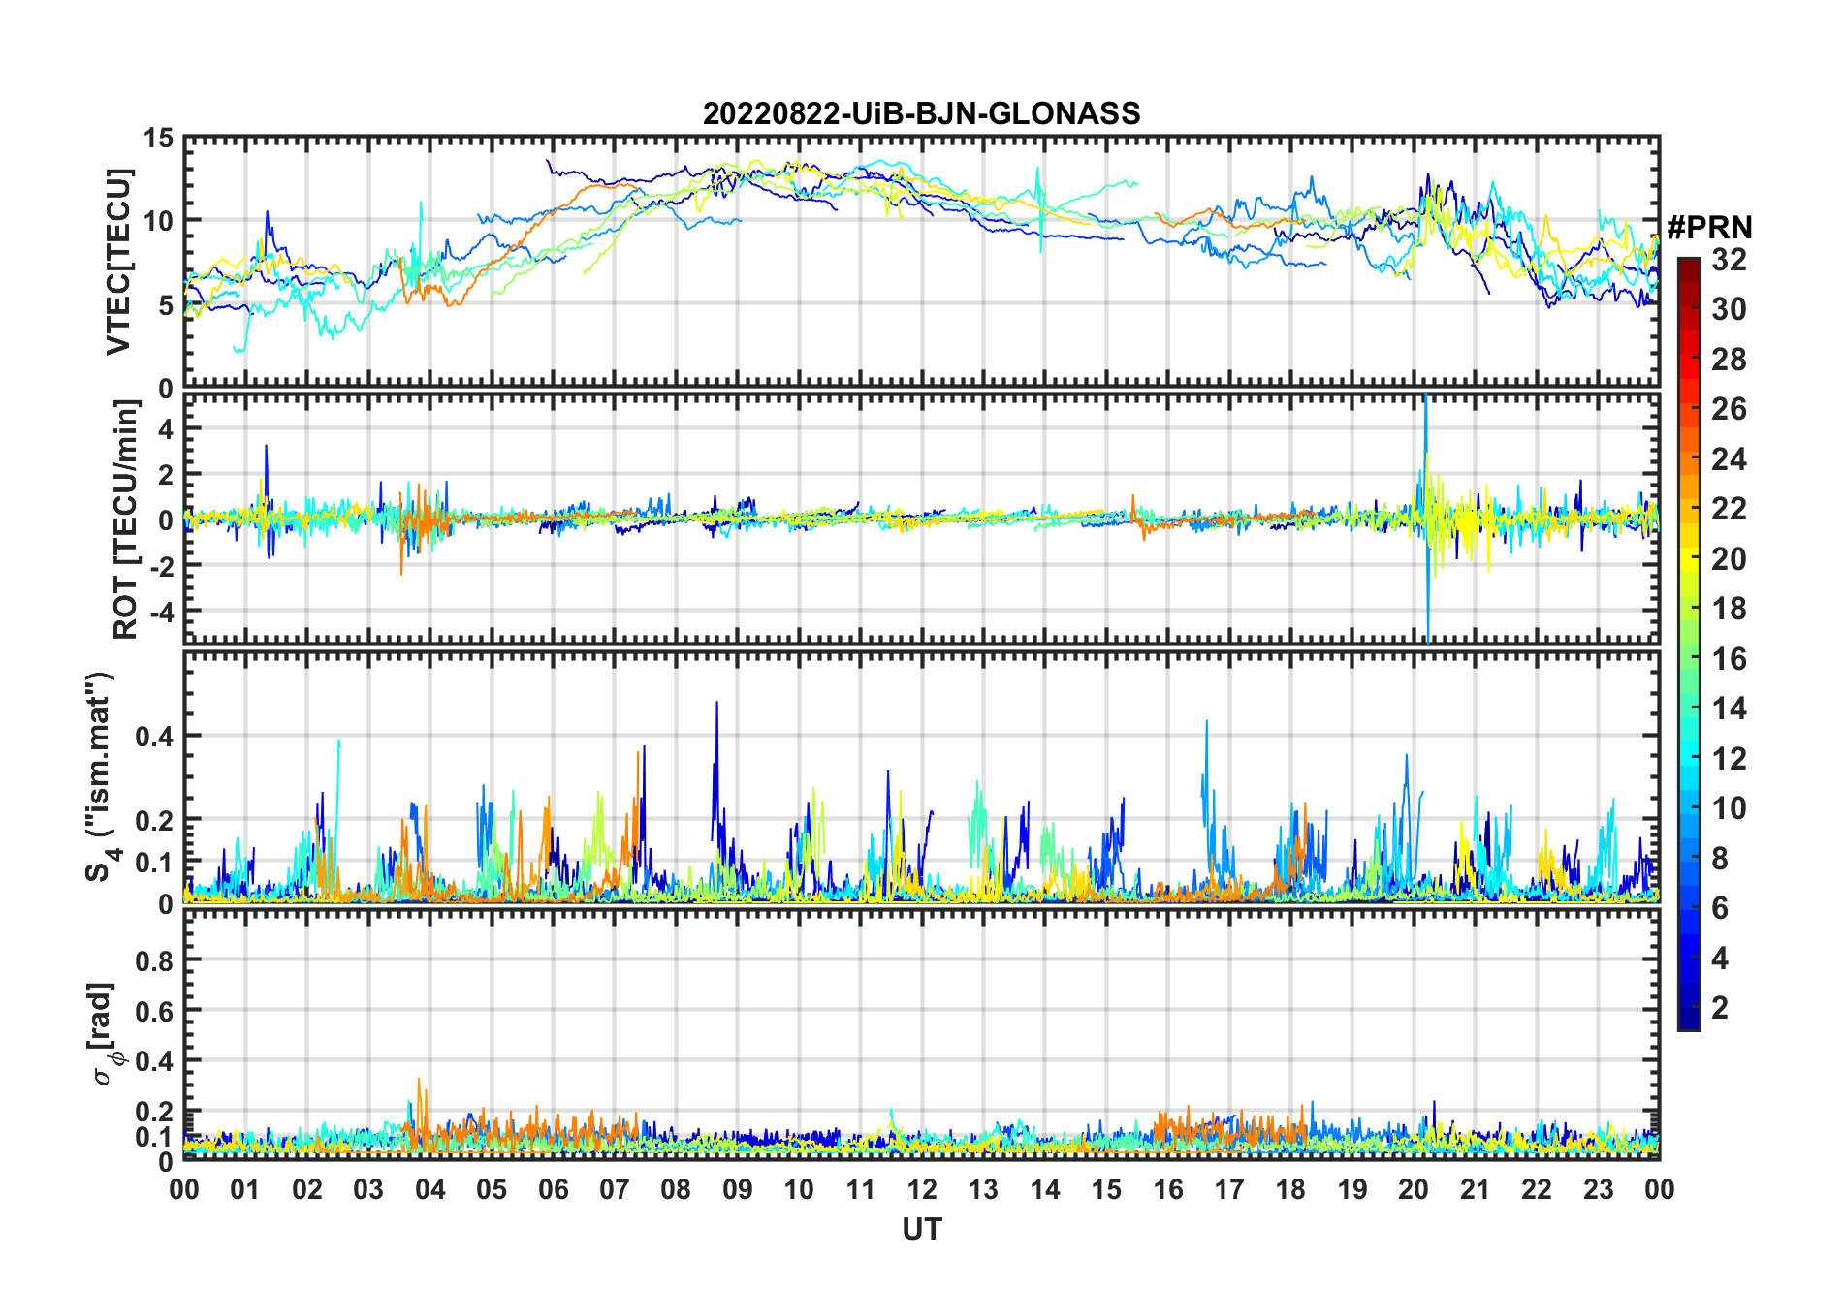This screenshot has width=1844, height=1289.
Task: Click x-axis hour label 05
Action: tap(492, 1189)
